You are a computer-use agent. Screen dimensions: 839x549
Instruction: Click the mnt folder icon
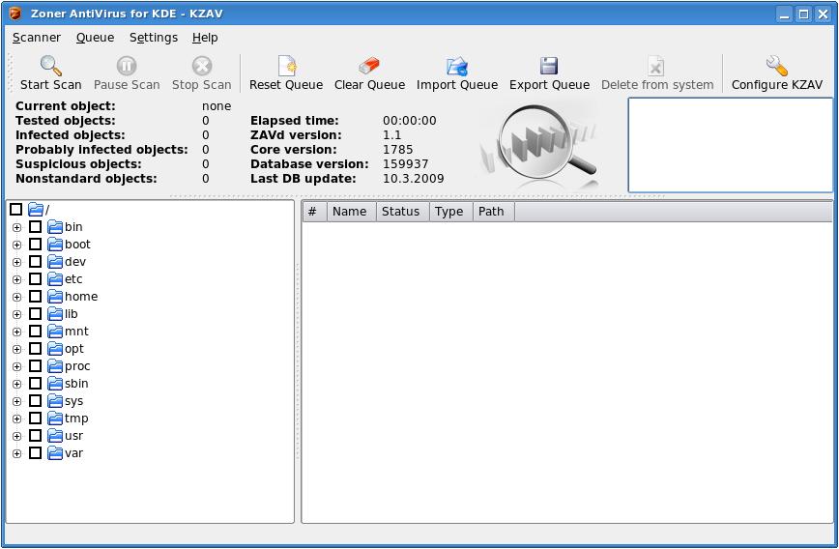(x=55, y=332)
